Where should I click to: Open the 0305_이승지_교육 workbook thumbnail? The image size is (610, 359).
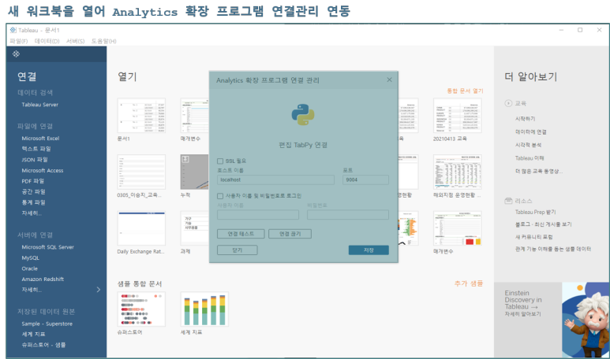point(141,172)
